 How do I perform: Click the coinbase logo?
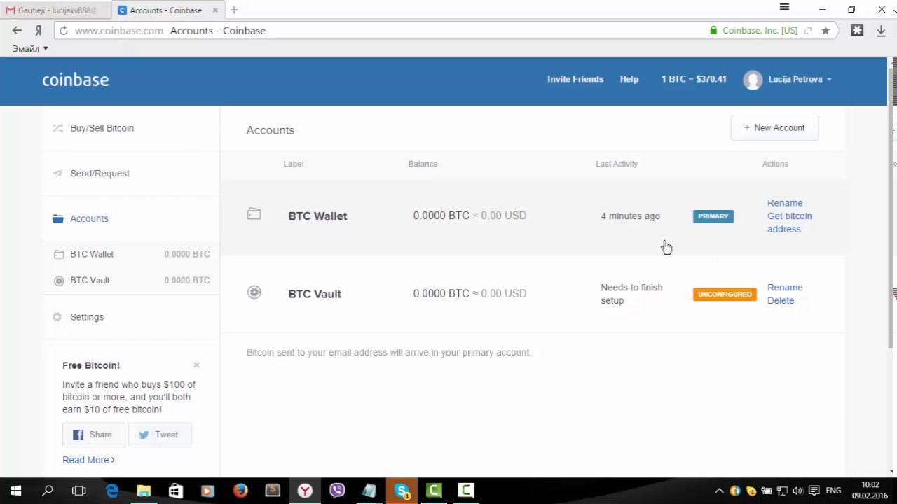click(x=75, y=80)
